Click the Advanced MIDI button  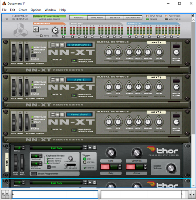pyautogui.click(x=133, y=18)
